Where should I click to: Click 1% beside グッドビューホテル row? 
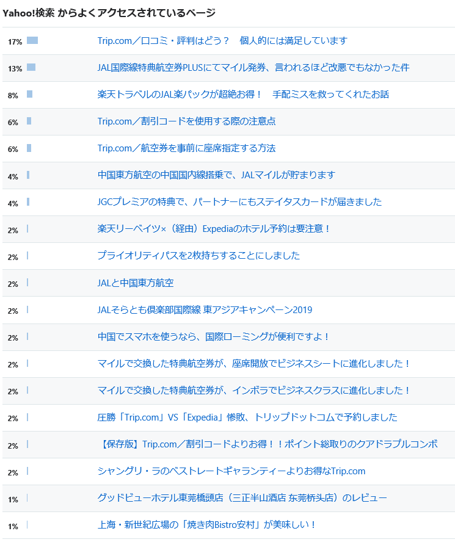click(13, 500)
